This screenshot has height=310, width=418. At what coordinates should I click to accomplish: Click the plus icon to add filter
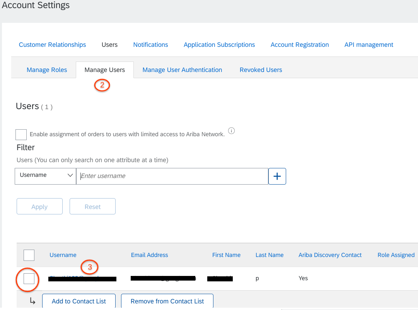277,176
